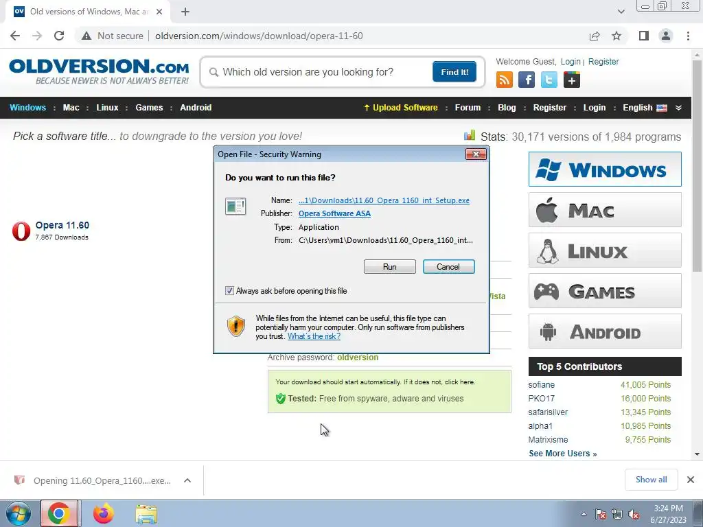This screenshot has height=527, width=703.
Task: Click the large Linux category banner
Action: coord(605,250)
